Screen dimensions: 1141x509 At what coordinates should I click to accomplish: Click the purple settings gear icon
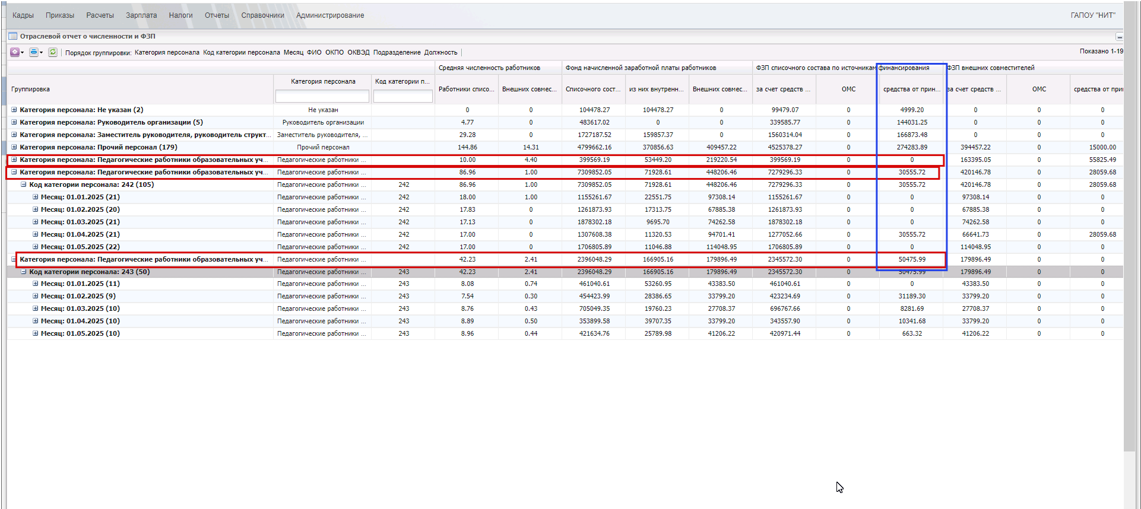coord(14,52)
